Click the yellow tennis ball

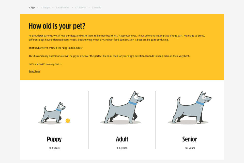pyautogui.click(x=68, y=120)
